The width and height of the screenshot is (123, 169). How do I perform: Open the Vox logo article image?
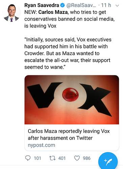click(x=72, y=100)
